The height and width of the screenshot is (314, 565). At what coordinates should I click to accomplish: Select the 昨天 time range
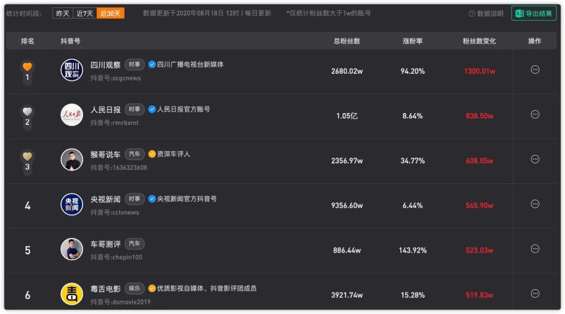62,13
